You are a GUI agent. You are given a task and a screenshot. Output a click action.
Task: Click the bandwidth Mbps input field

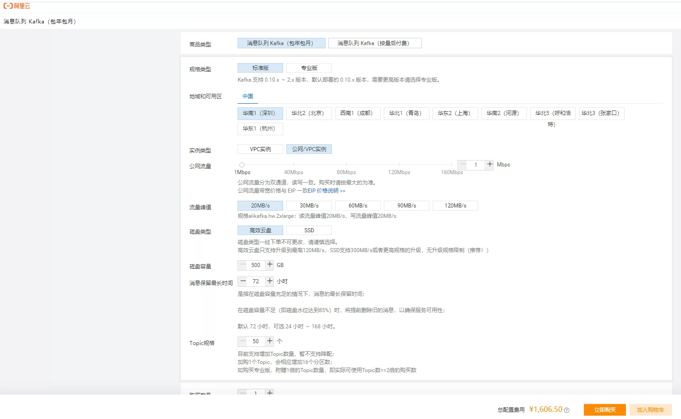coord(476,165)
